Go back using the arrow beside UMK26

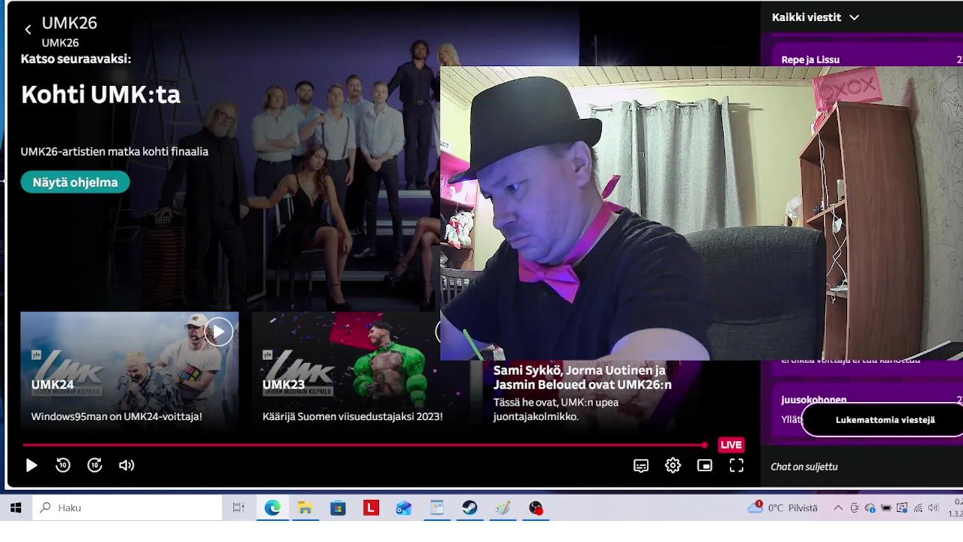[x=28, y=30]
